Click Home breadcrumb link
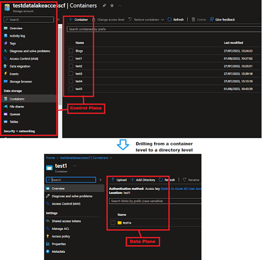Image resolution: width=262 pixels, height=260 pixels. point(50,158)
